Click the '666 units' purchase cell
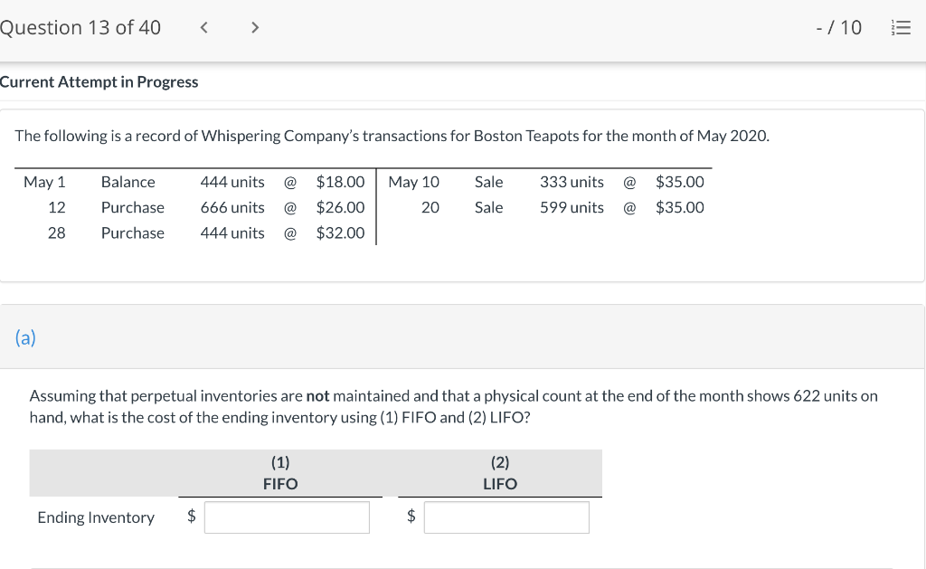Screen dimensions: 926x569 [x=232, y=207]
